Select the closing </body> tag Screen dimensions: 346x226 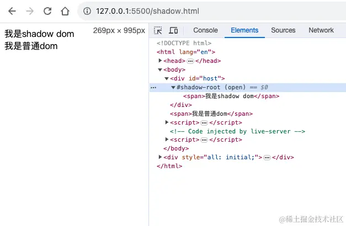[176, 149]
